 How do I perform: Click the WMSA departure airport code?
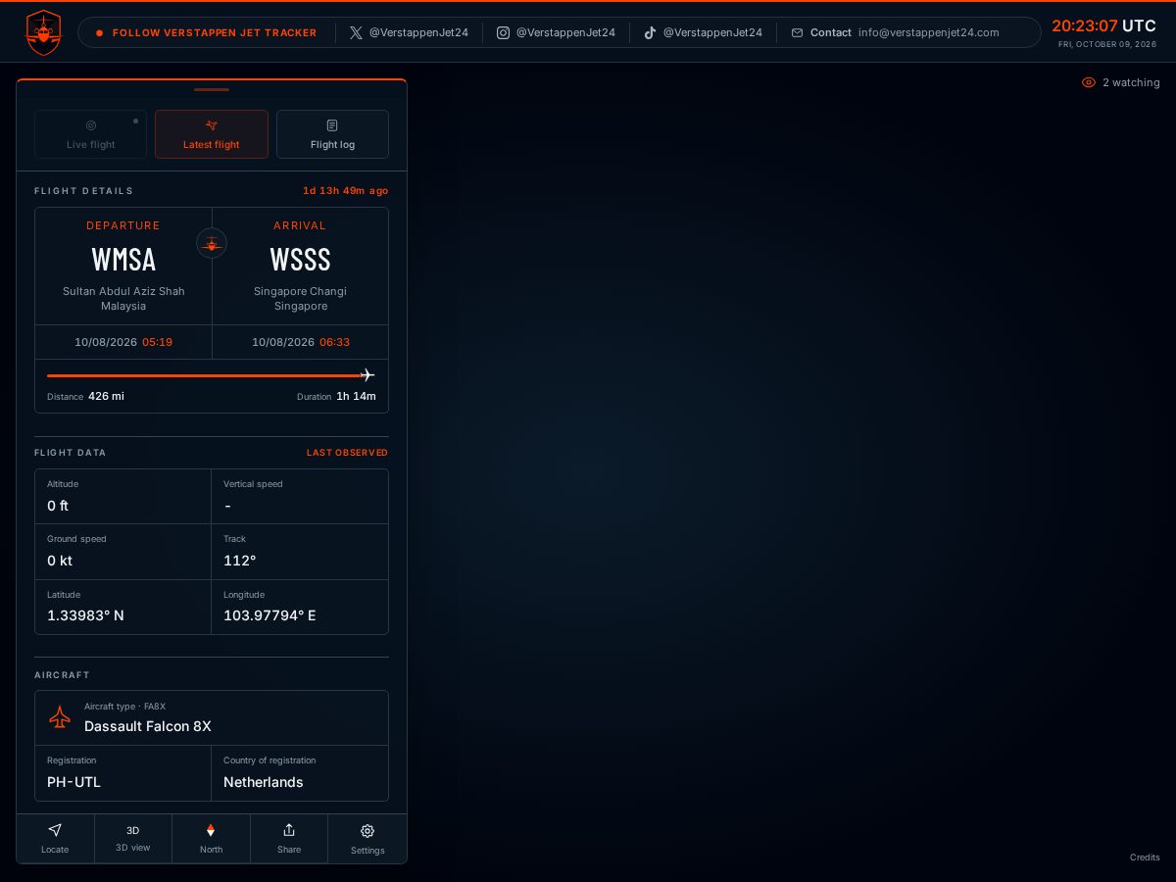pyautogui.click(x=123, y=259)
